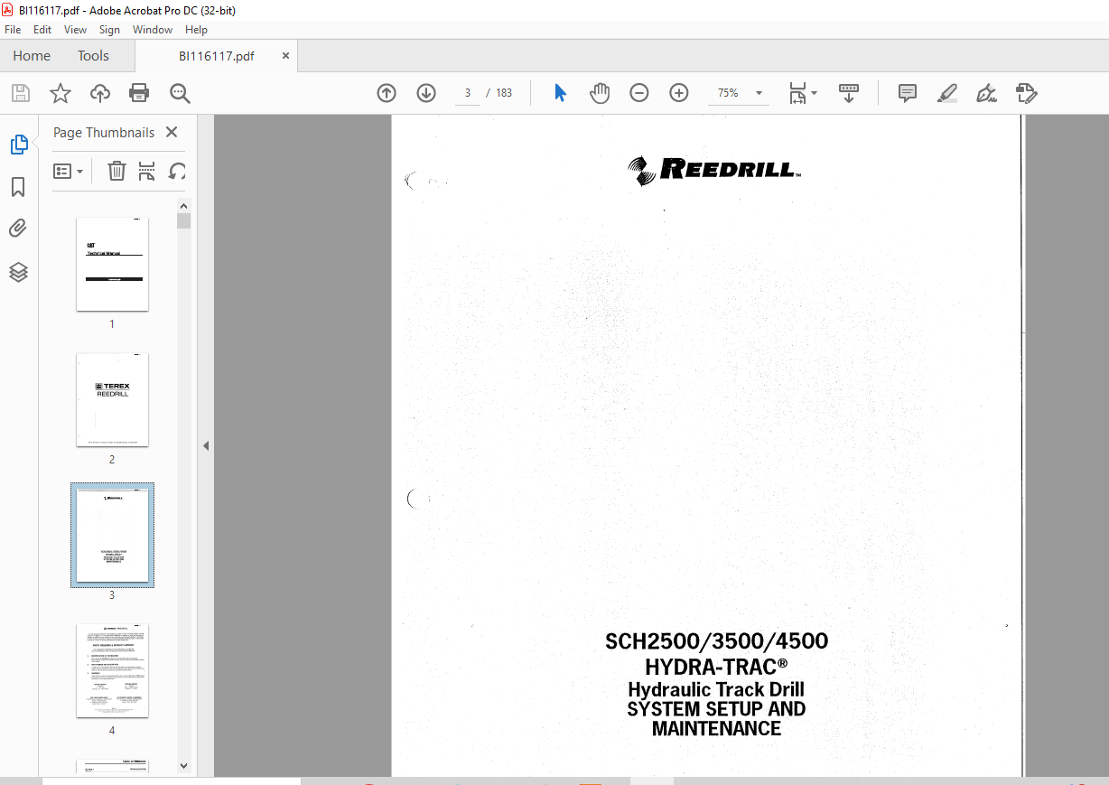The image size is (1109, 785).
Task: Click the Reedrill logo on the page
Action: pyautogui.click(x=714, y=169)
